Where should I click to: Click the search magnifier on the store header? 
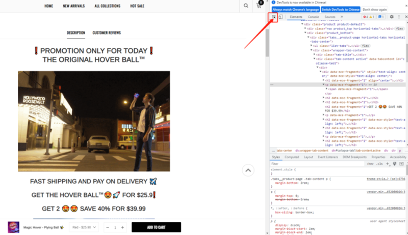[x=246, y=6]
